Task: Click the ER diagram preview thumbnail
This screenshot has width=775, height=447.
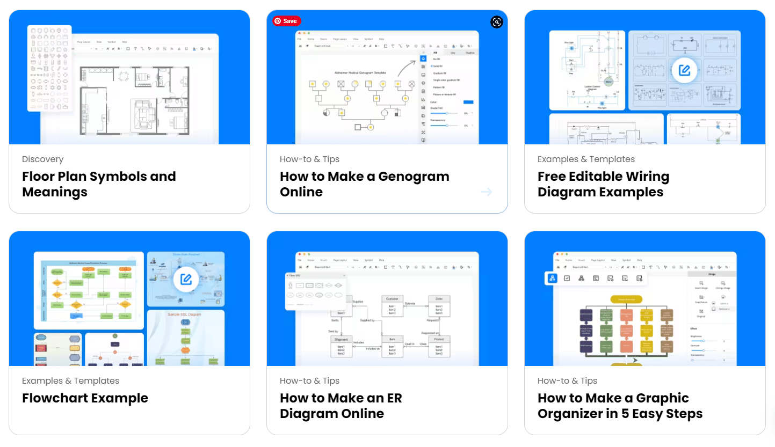Action: (387, 306)
